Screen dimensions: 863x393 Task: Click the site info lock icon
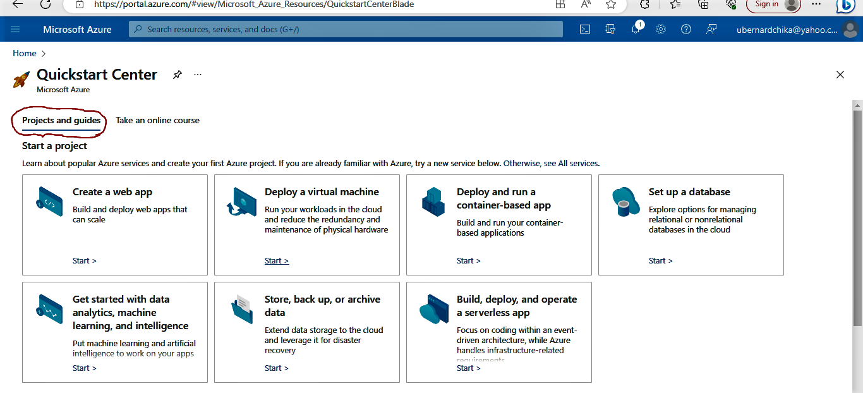tap(80, 4)
